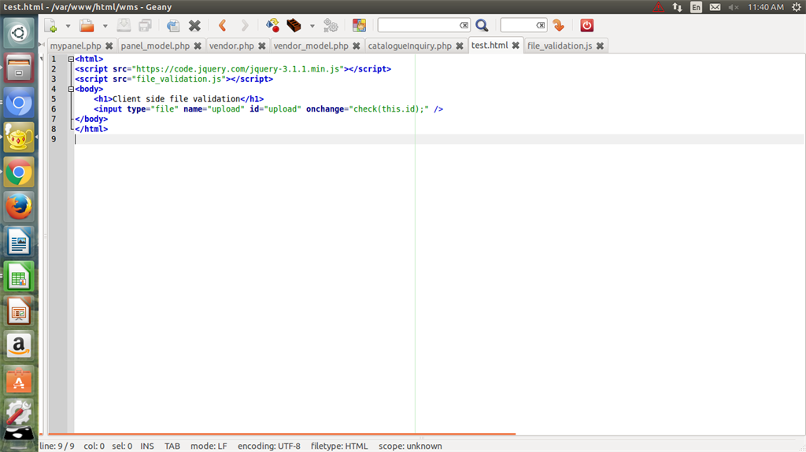This screenshot has width=806, height=452.
Task: Create a new file with toolbar icon
Action: 50,25
